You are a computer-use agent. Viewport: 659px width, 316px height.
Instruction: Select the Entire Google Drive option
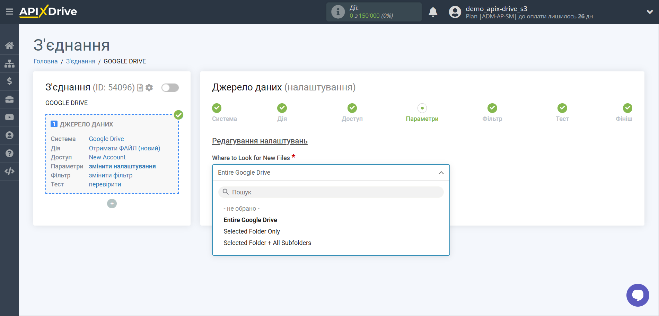click(x=250, y=220)
